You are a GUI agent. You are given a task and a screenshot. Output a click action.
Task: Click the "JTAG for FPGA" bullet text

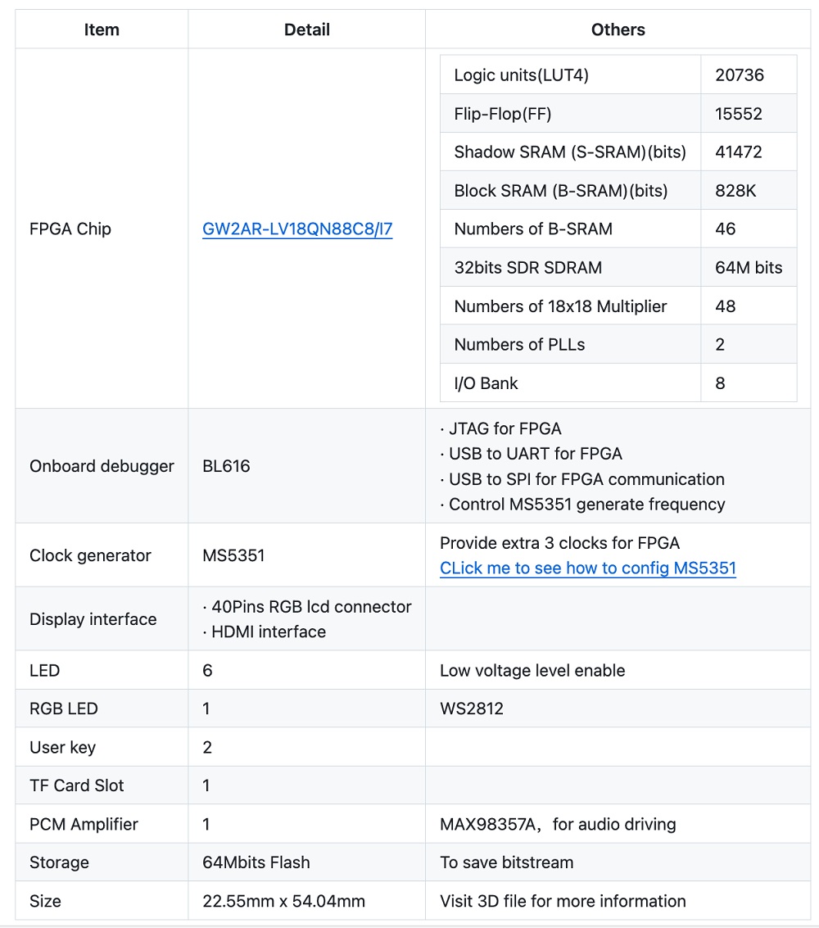[x=505, y=428]
